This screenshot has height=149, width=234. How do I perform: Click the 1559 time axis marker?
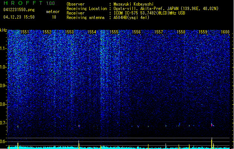pos(203,32)
